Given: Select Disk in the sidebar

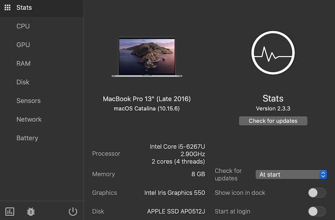Looking at the screenshot, I should (x=23, y=82).
